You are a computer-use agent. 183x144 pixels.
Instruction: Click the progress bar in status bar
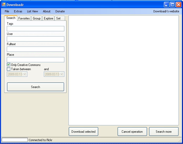[15, 140]
